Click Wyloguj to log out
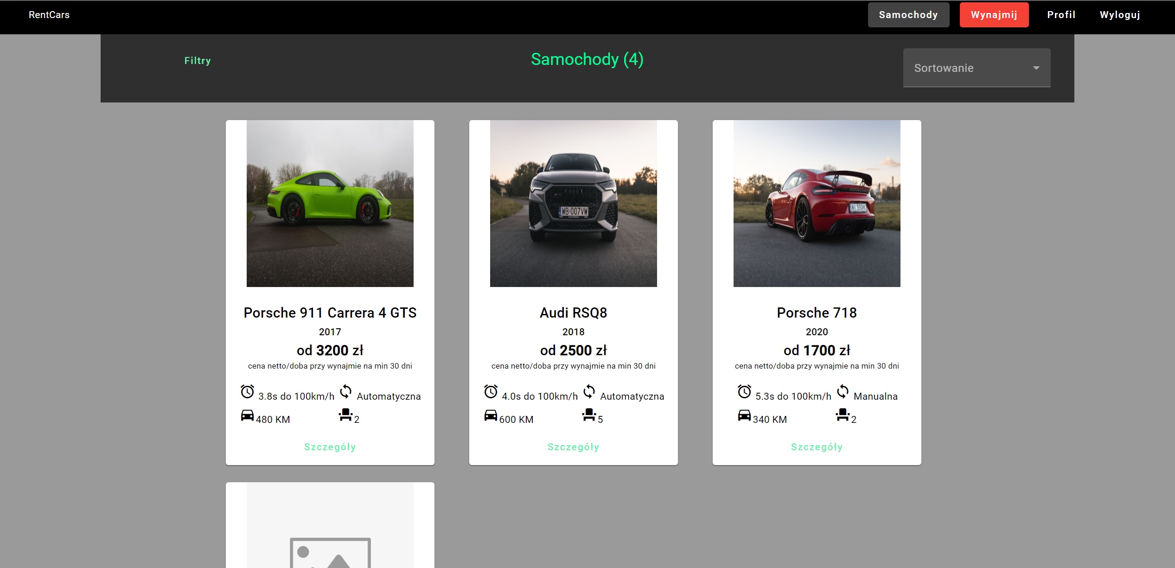 coord(1119,15)
